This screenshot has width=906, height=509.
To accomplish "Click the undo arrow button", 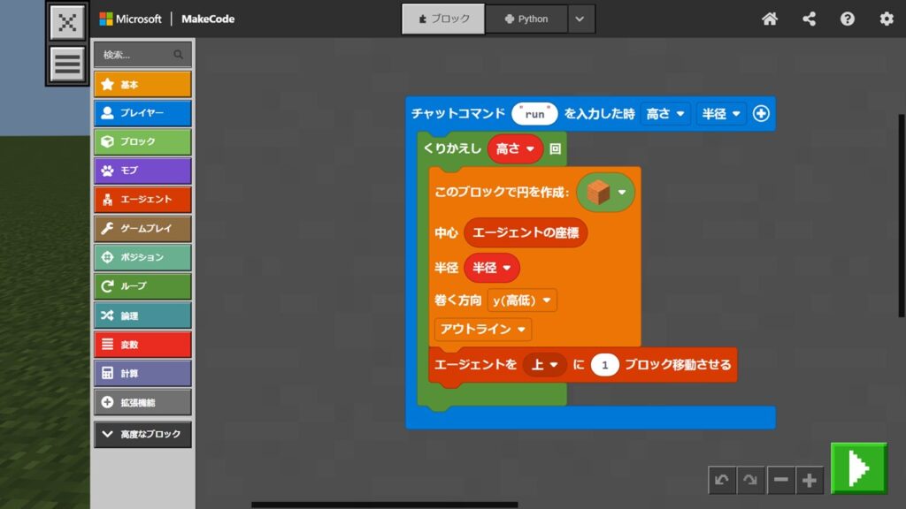I will tap(722, 480).
